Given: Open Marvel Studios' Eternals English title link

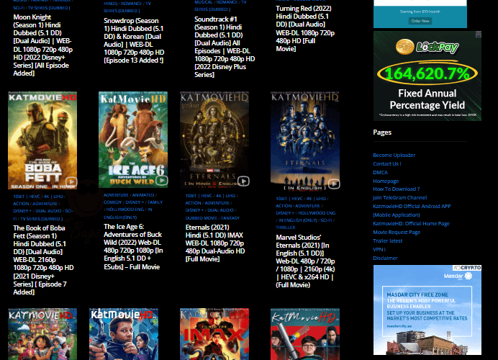Looking at the screenshot, I should coord(306,261).
